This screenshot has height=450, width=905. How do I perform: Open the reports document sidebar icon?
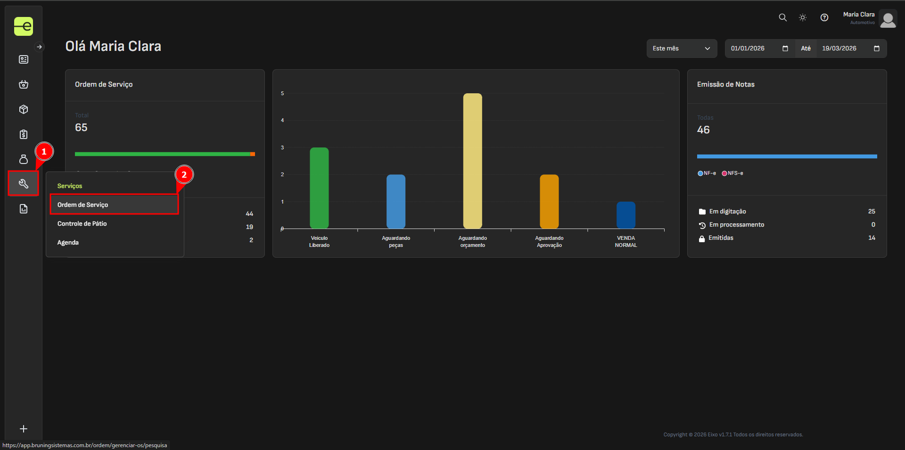click(x=24, y=209)
